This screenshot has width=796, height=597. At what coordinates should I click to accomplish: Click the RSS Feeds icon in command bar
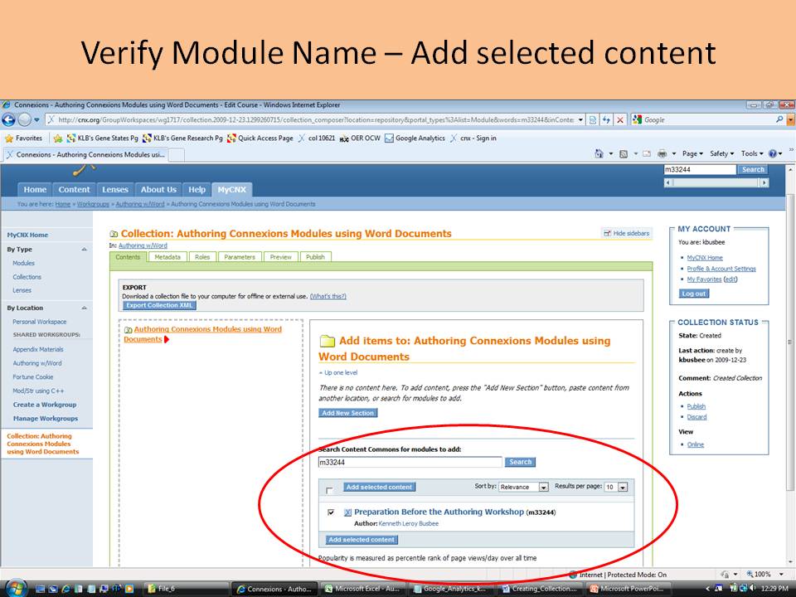point(624,154)
